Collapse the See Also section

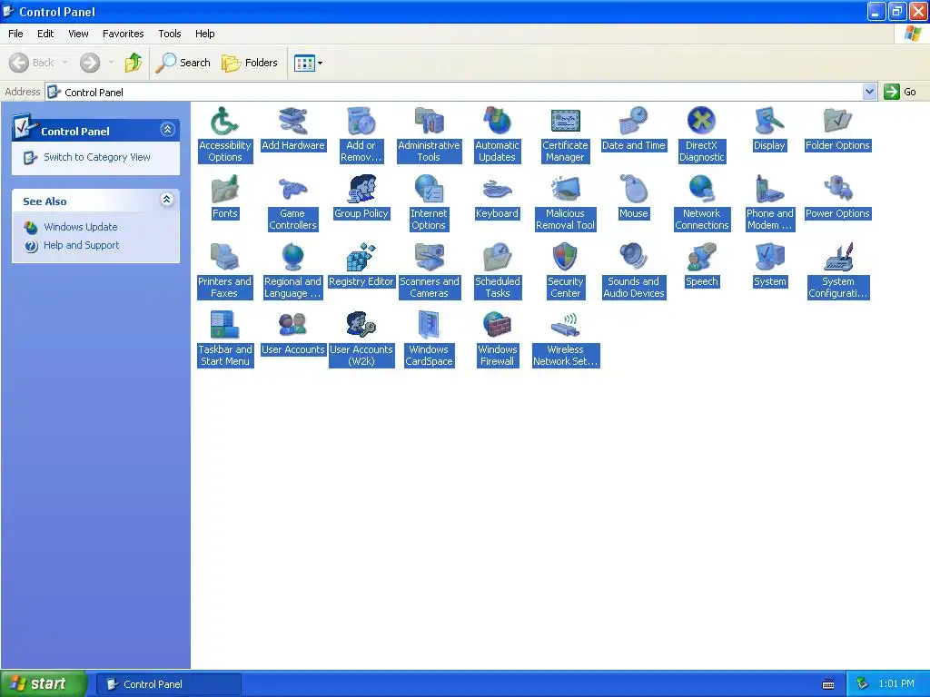point(167,200)
